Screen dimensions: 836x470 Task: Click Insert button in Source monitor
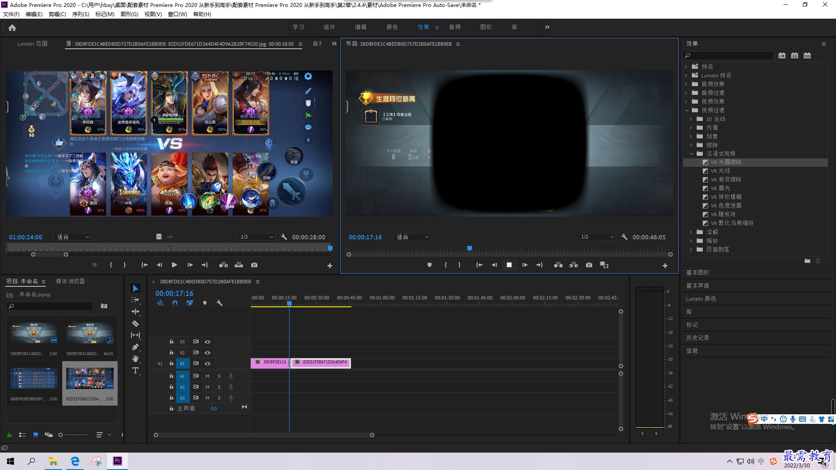[223, 265]
